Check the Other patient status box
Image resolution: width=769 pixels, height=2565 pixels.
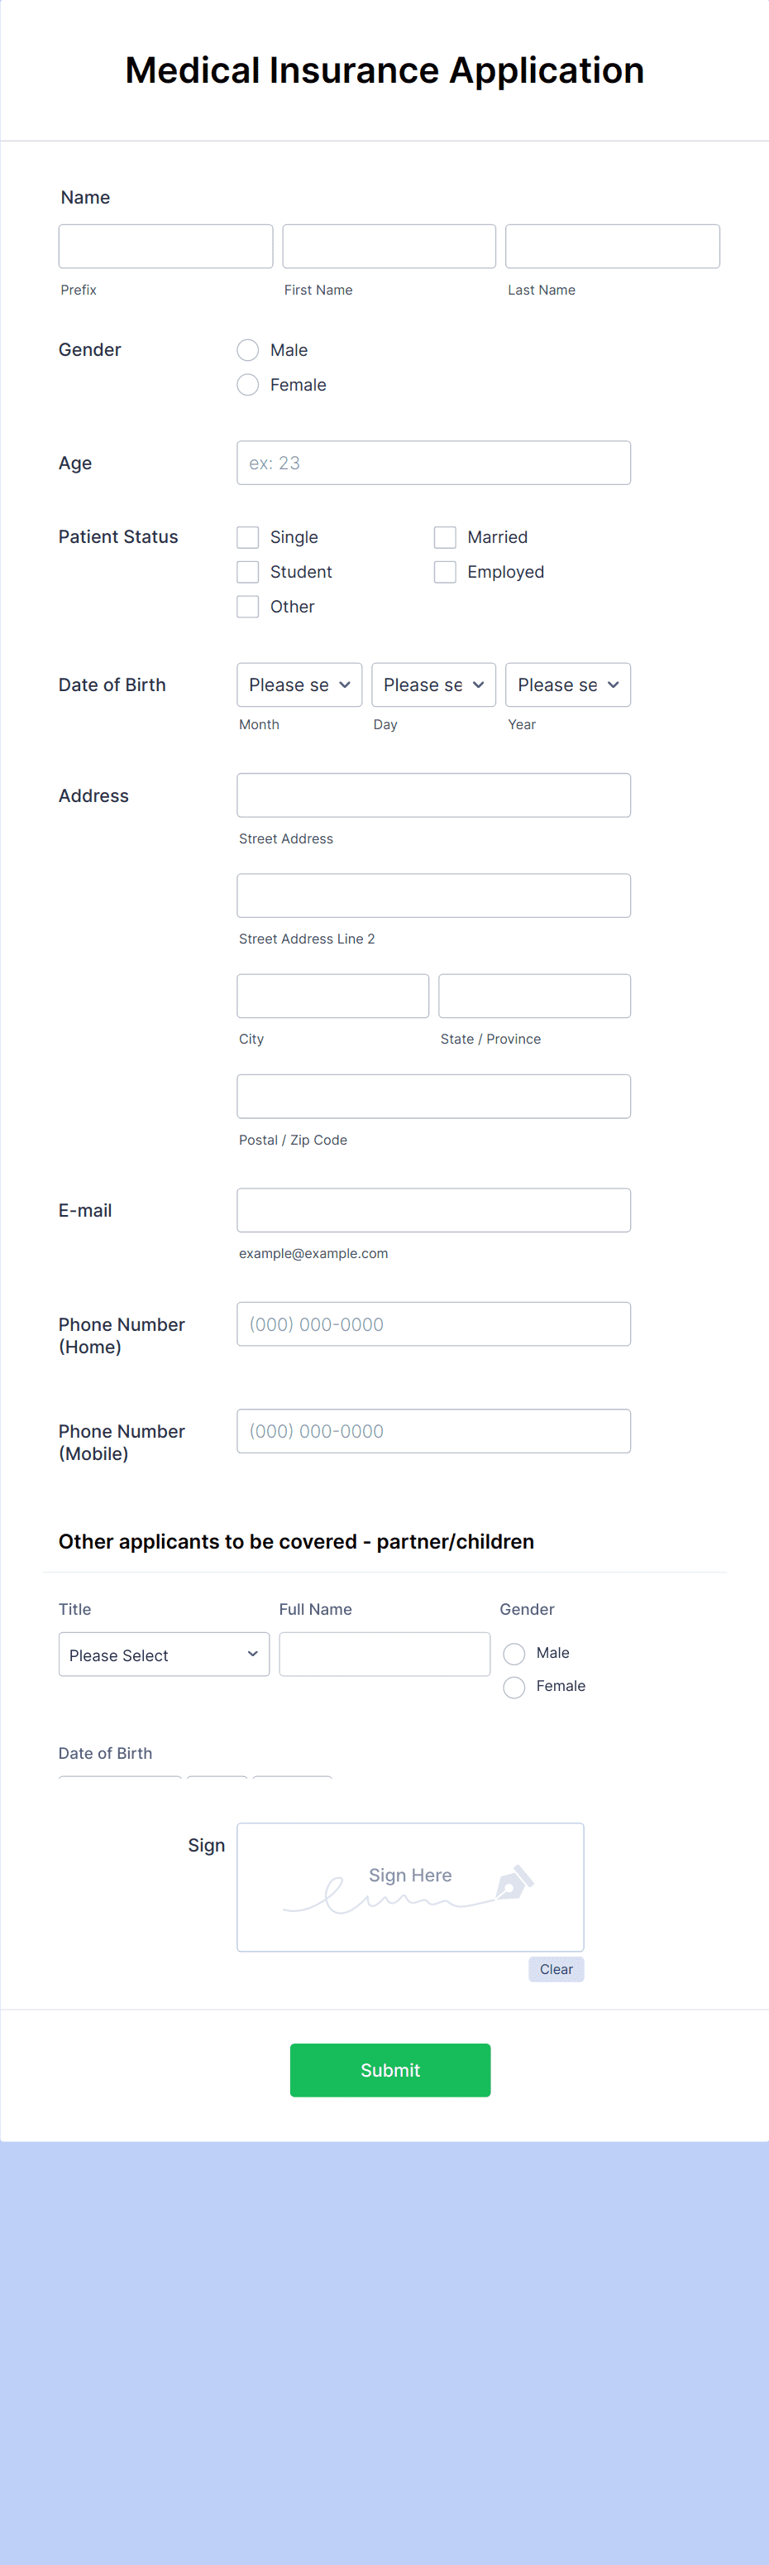pyautogui.click(x=248, y=605)
